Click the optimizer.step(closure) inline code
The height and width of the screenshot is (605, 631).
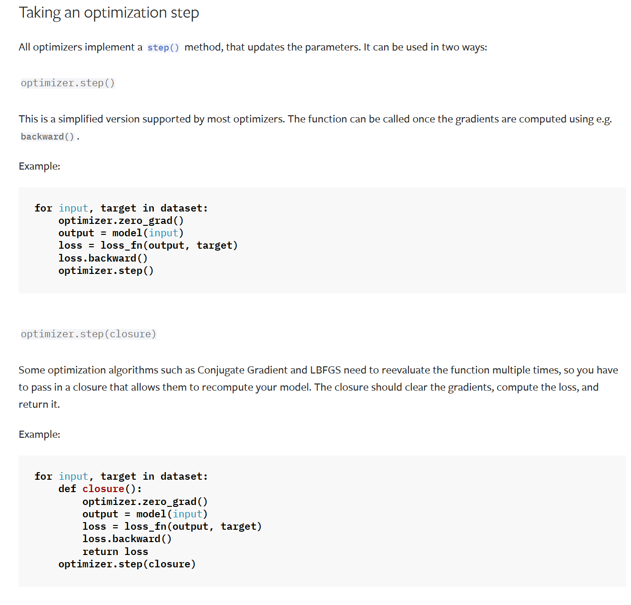[x=88, y=334]
